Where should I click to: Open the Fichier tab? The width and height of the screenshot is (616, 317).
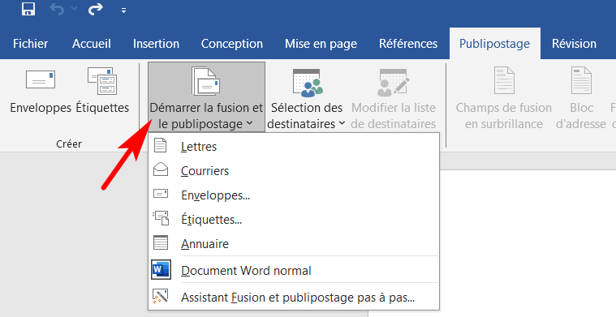30,44
